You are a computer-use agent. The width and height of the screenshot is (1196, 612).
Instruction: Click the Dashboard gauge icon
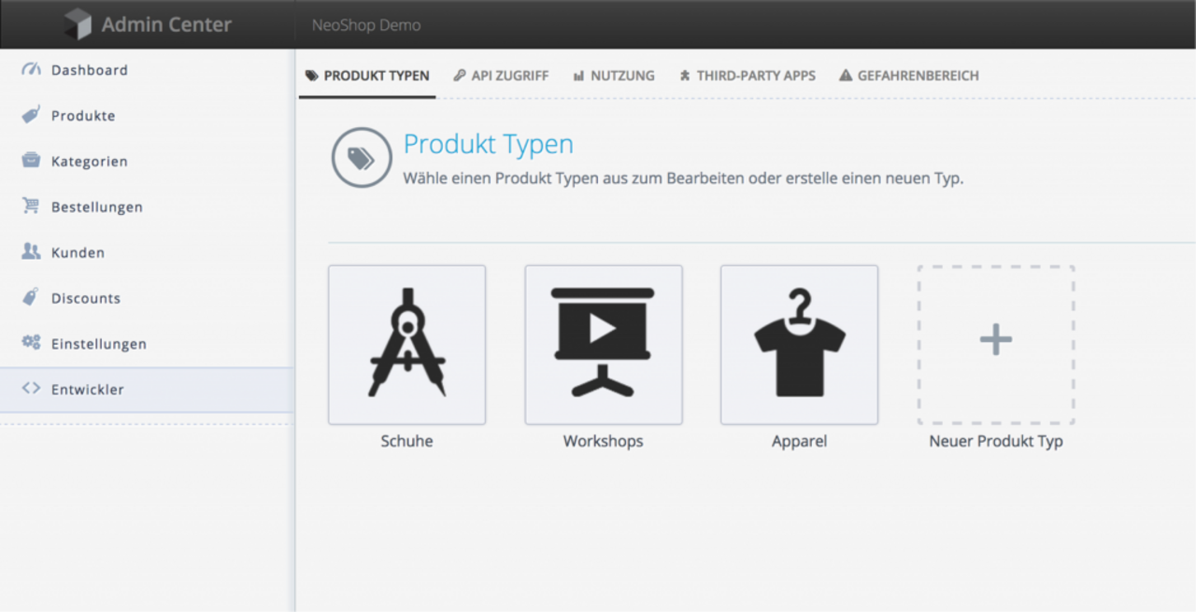[31, 70]
